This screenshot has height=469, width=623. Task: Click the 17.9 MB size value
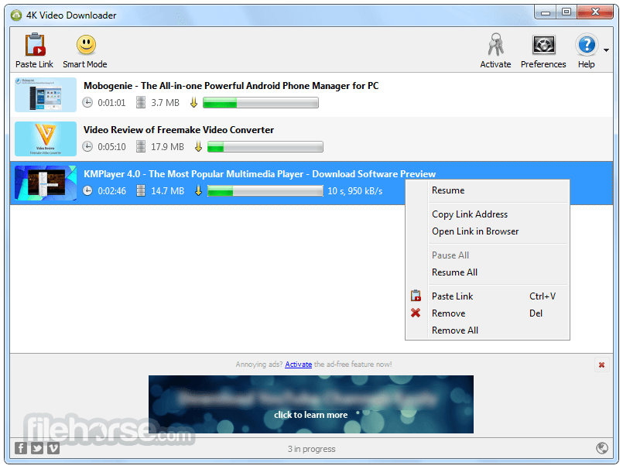point(168,147)
